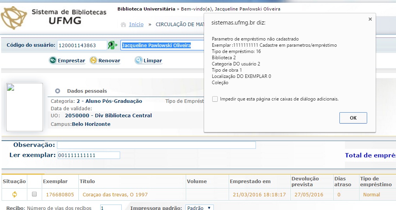Click the Emprestar loan icon
Image resolution: width=396 pixels, height=210 pixels.
click(53, 60)
